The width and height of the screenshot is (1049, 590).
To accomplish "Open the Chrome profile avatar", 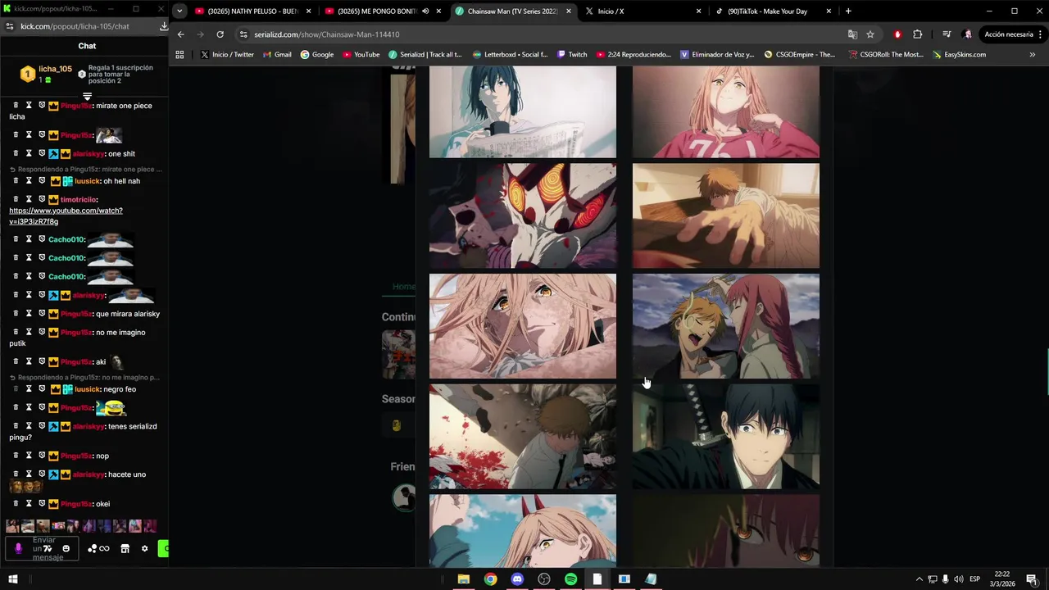I will coord(968,34).
